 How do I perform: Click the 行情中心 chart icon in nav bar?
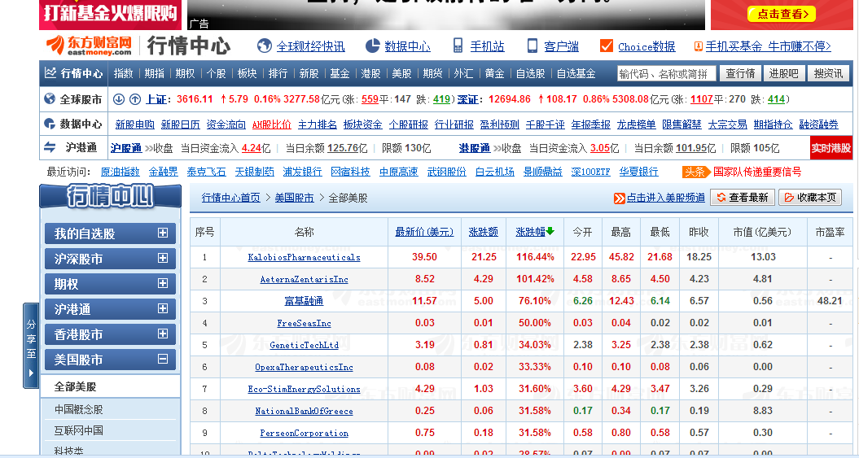click(x=50, y=72)
